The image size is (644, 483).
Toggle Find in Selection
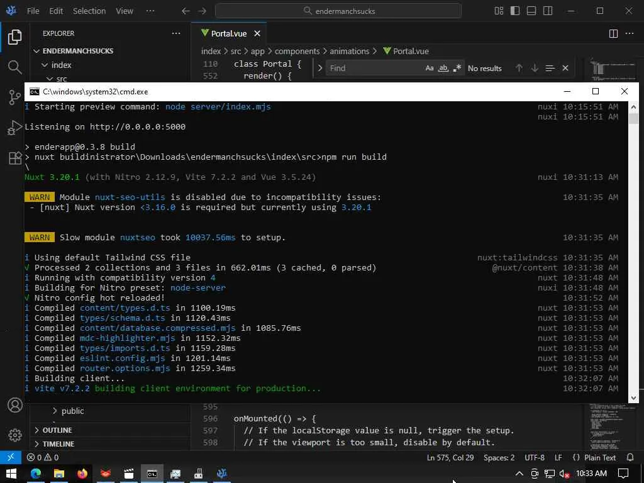[x=550, y=68]
